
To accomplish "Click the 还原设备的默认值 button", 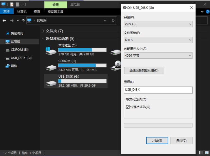I will coord(144,70).
